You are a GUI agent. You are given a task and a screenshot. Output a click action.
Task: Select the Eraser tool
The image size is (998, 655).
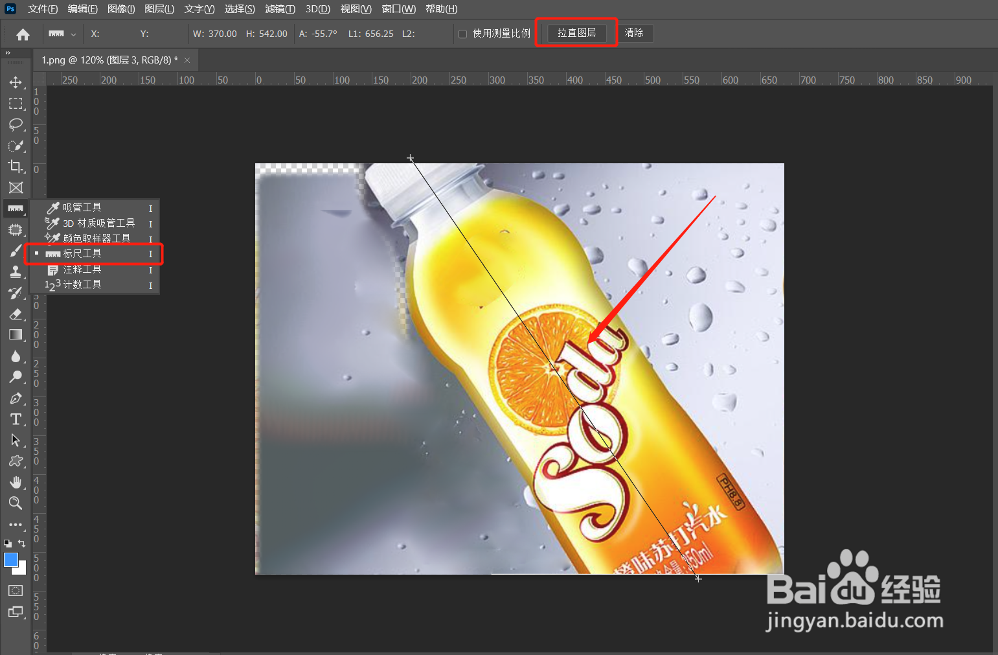point(16,314)
